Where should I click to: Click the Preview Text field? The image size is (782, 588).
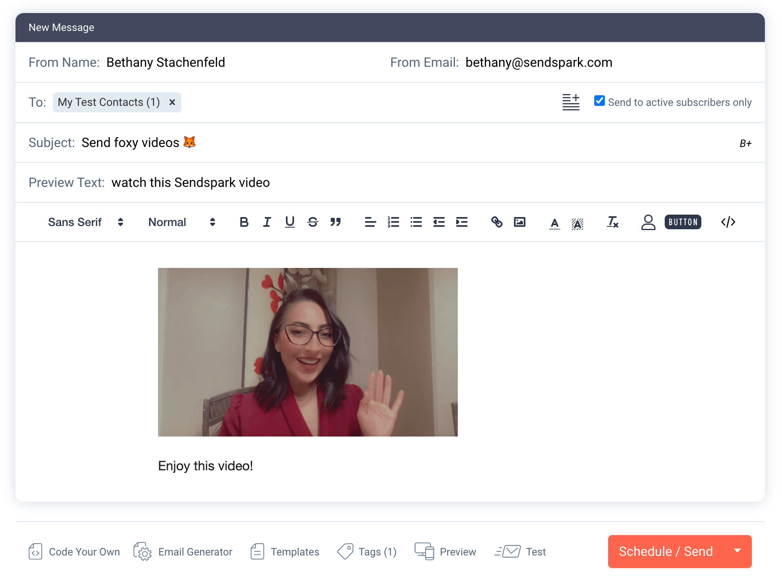pyautogui.click(x=390, y=182)
